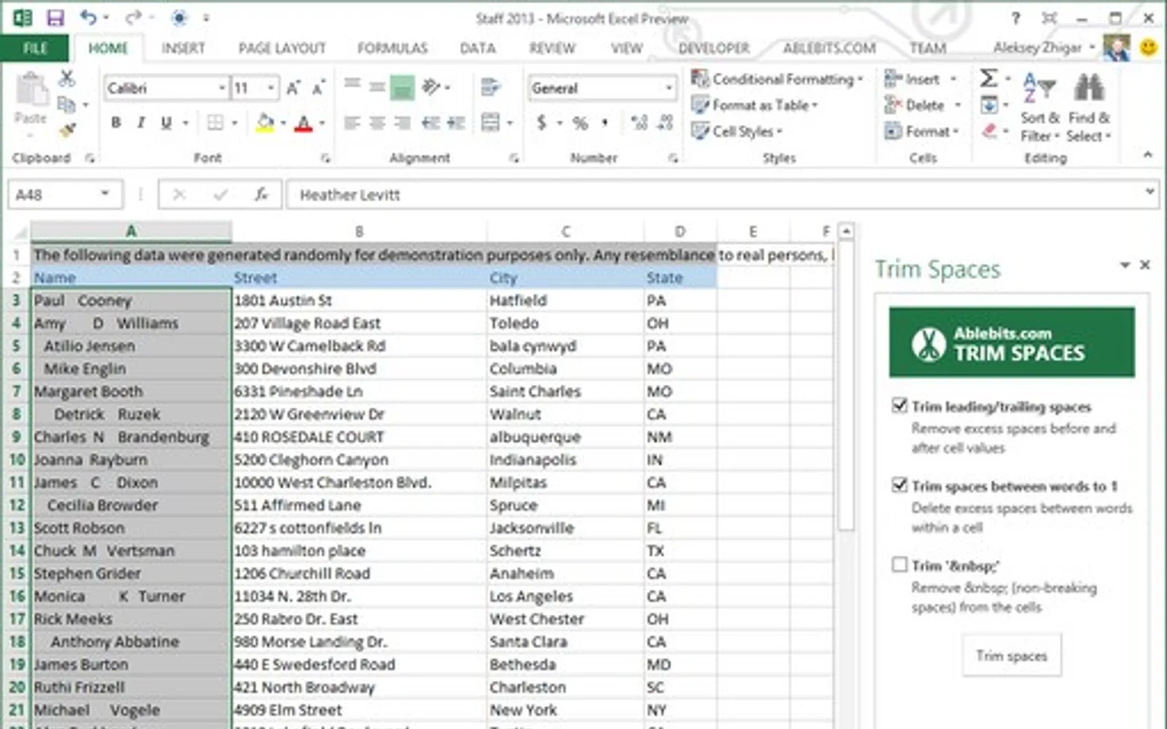The image size is (1167, 729).
Task: Uncheck Trim spaces between words to 1
Action: point(899,485)
